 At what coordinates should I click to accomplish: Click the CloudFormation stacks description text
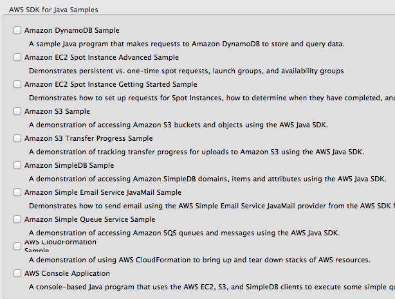click(200, 260)
